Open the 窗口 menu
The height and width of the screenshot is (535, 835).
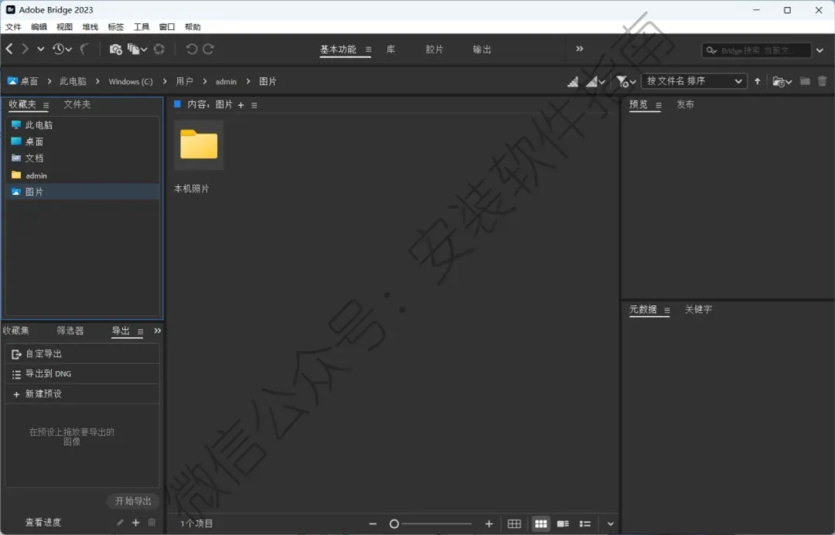(167, 26)
